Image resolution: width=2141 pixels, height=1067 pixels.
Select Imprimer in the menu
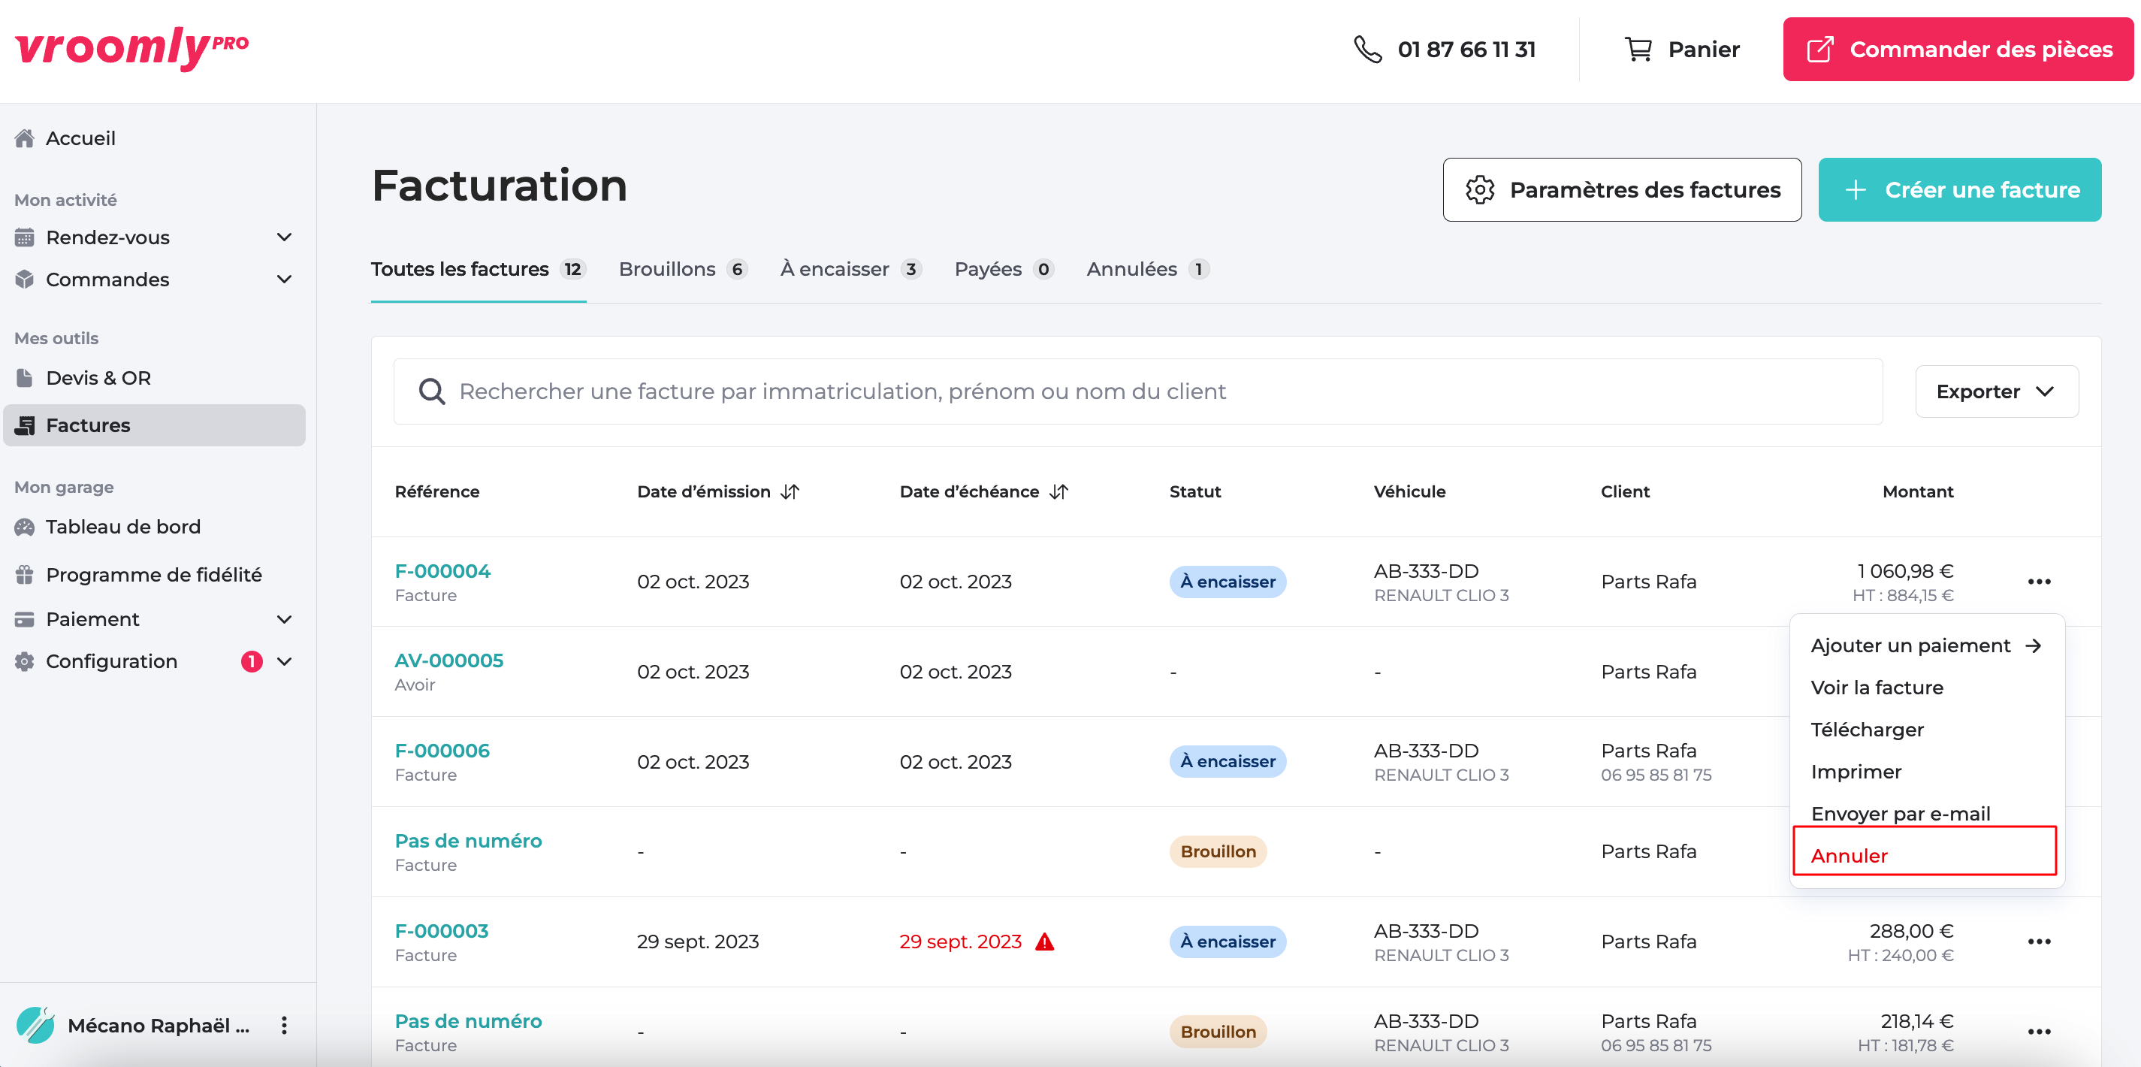tap(1856, 772)
